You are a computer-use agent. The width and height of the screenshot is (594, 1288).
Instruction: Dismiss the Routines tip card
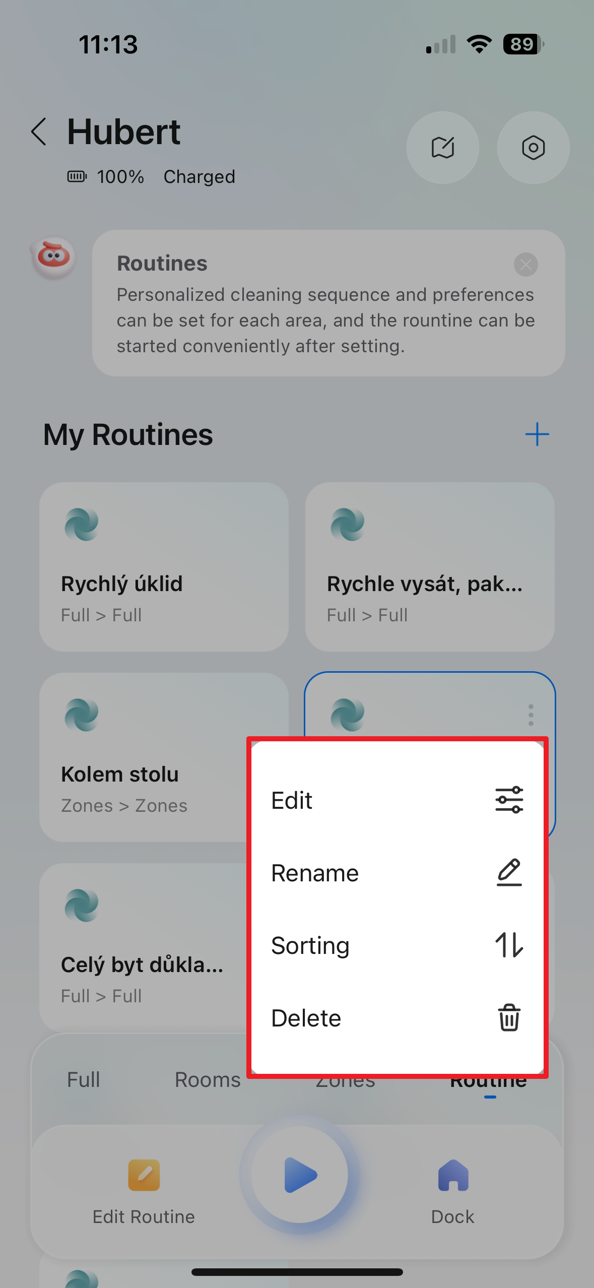[525, 265]
